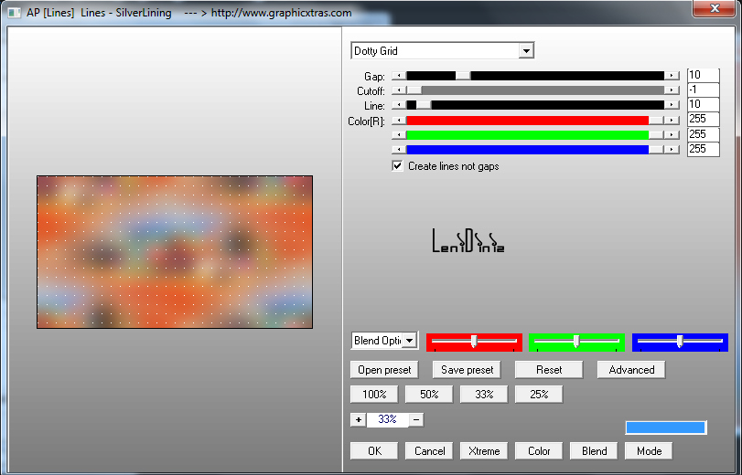
Task: Open the Dotty Grid style dropdown
Action: tap(525, 51)
